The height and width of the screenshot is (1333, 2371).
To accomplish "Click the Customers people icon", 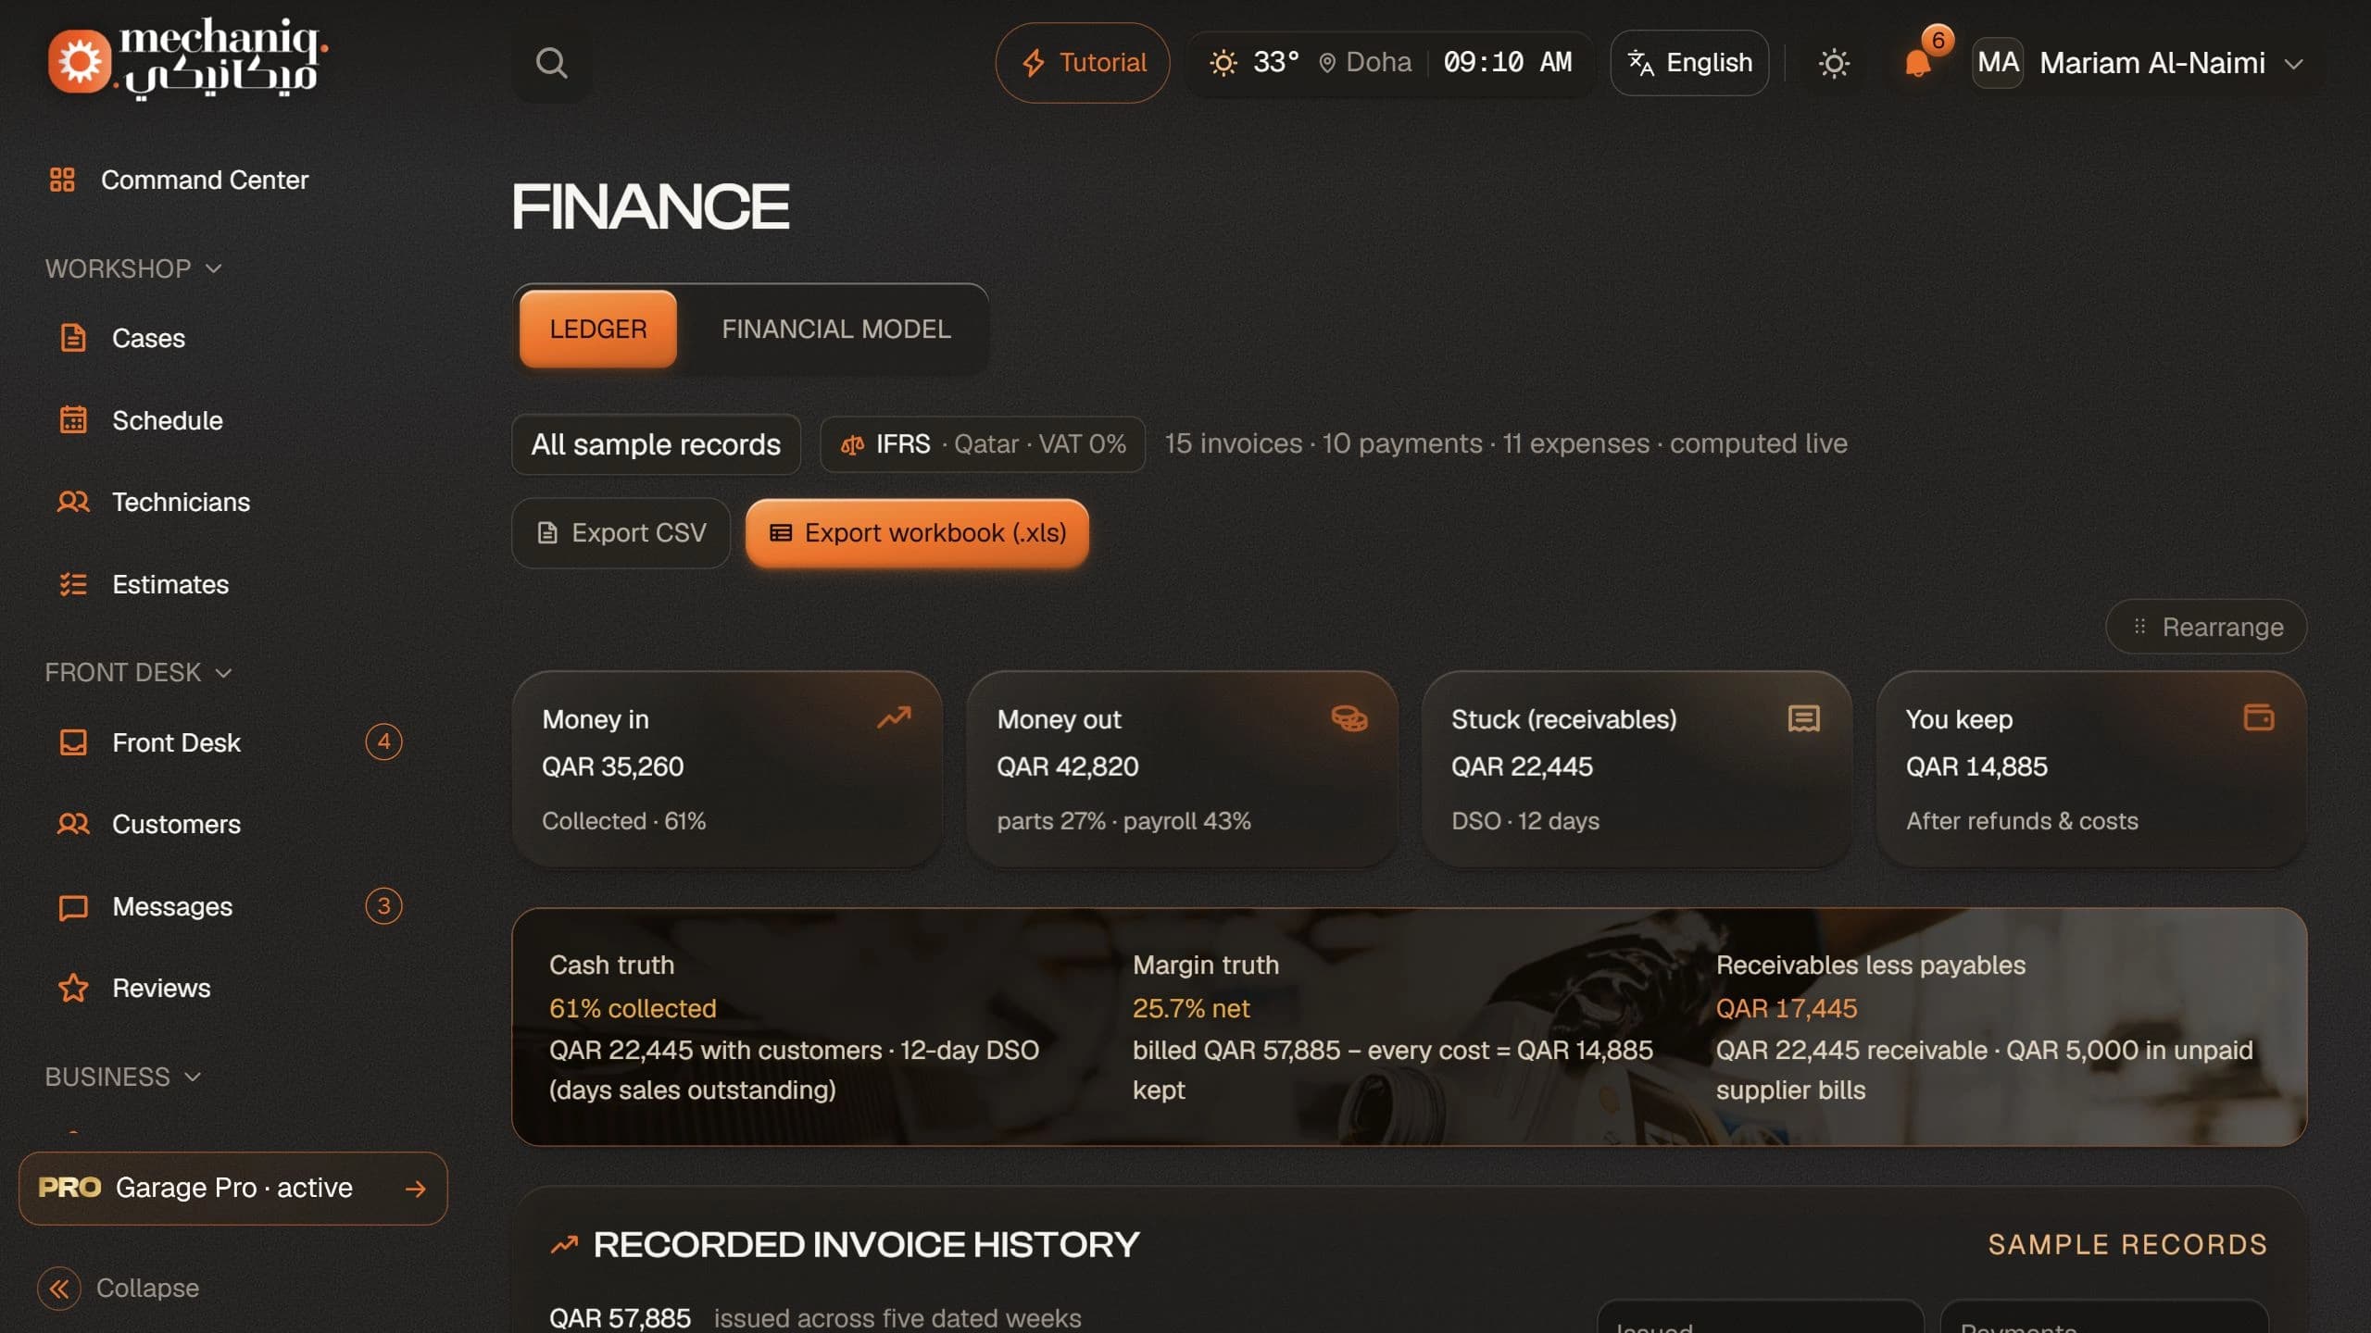I will coord(73,824).
